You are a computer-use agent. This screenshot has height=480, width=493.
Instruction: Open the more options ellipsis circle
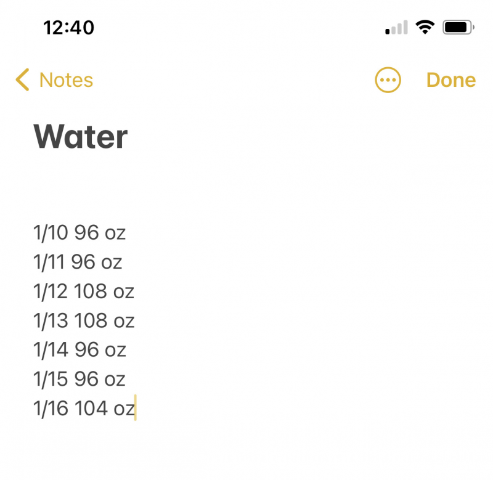[x=388, y=80]
